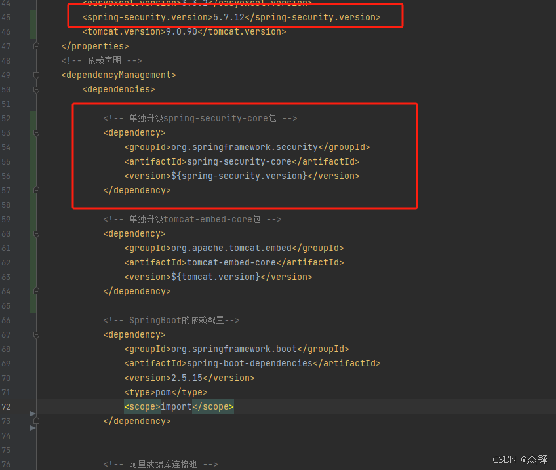Viewport: 556px width, 470px height.
Task: Collapse the dependencies block fold marker
Action: (x=36, y=90)
